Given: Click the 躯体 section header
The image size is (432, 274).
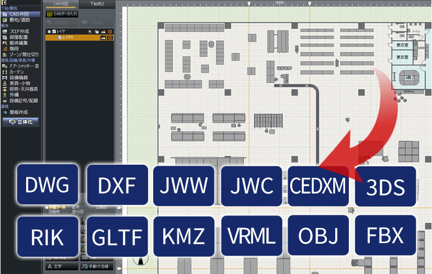Looking at the screenshot, I should tap(5, 26).
